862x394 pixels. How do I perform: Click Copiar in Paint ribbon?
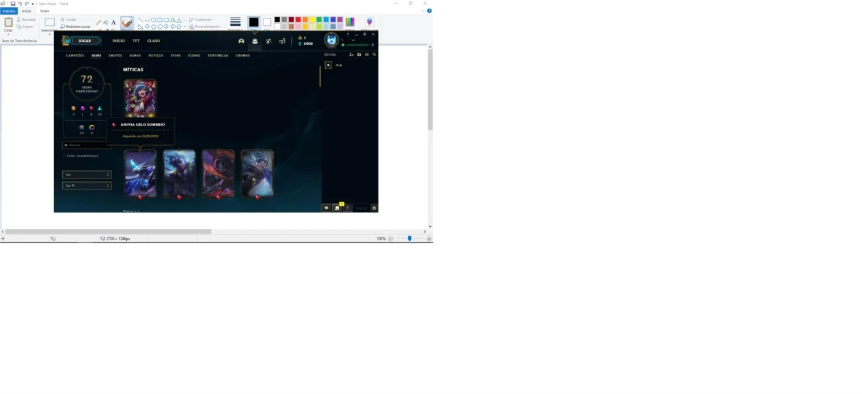(26, 26)
